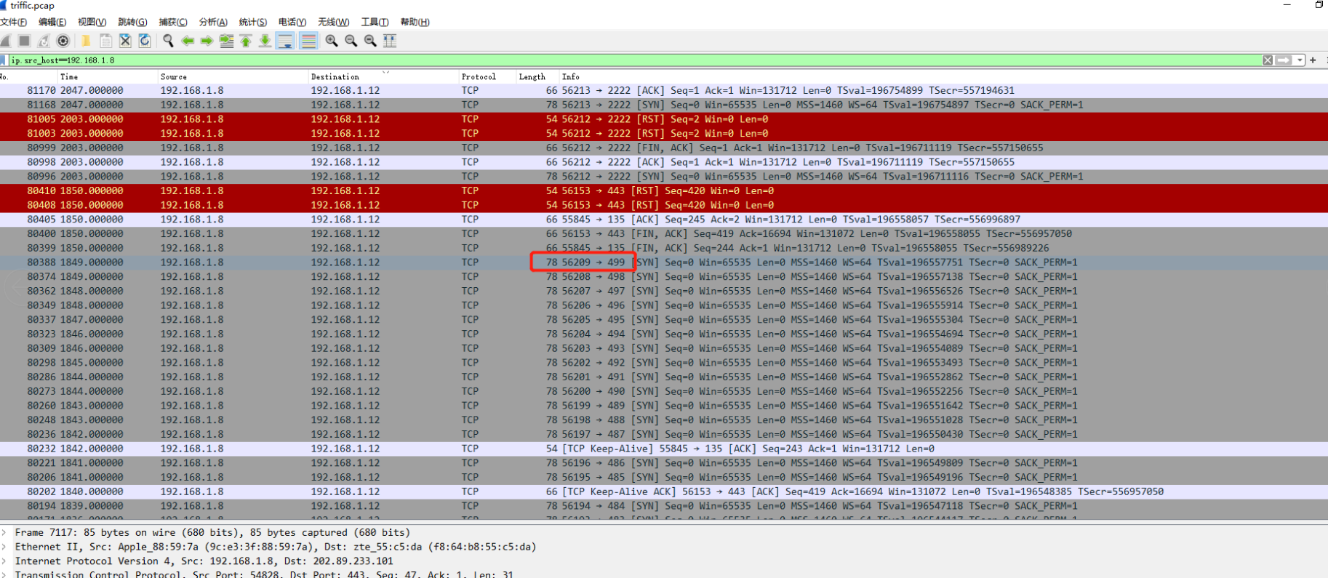Screen dimensions: 1328x578
Task: Select the Keep-Alive ACK packet 80202
Action: tap(664, 492)
